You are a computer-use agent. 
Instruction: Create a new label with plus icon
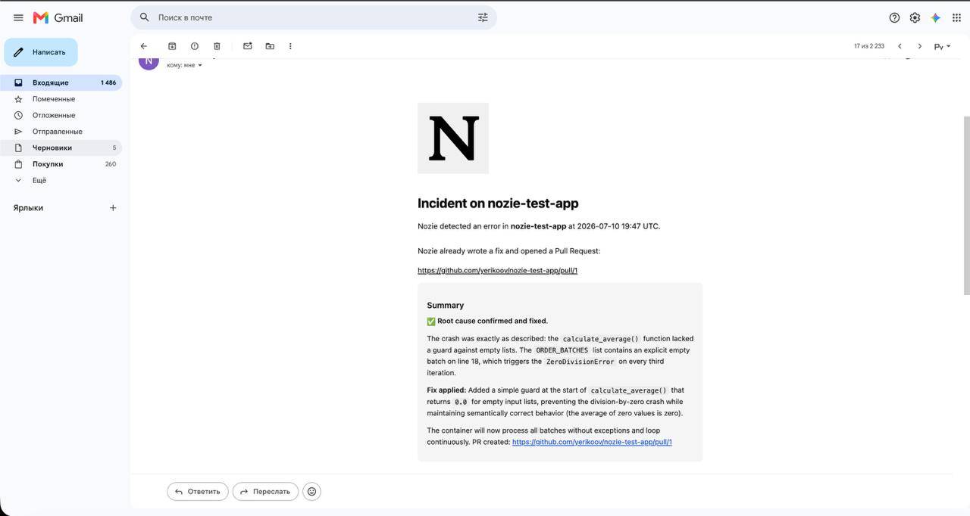tap(113, 208)
